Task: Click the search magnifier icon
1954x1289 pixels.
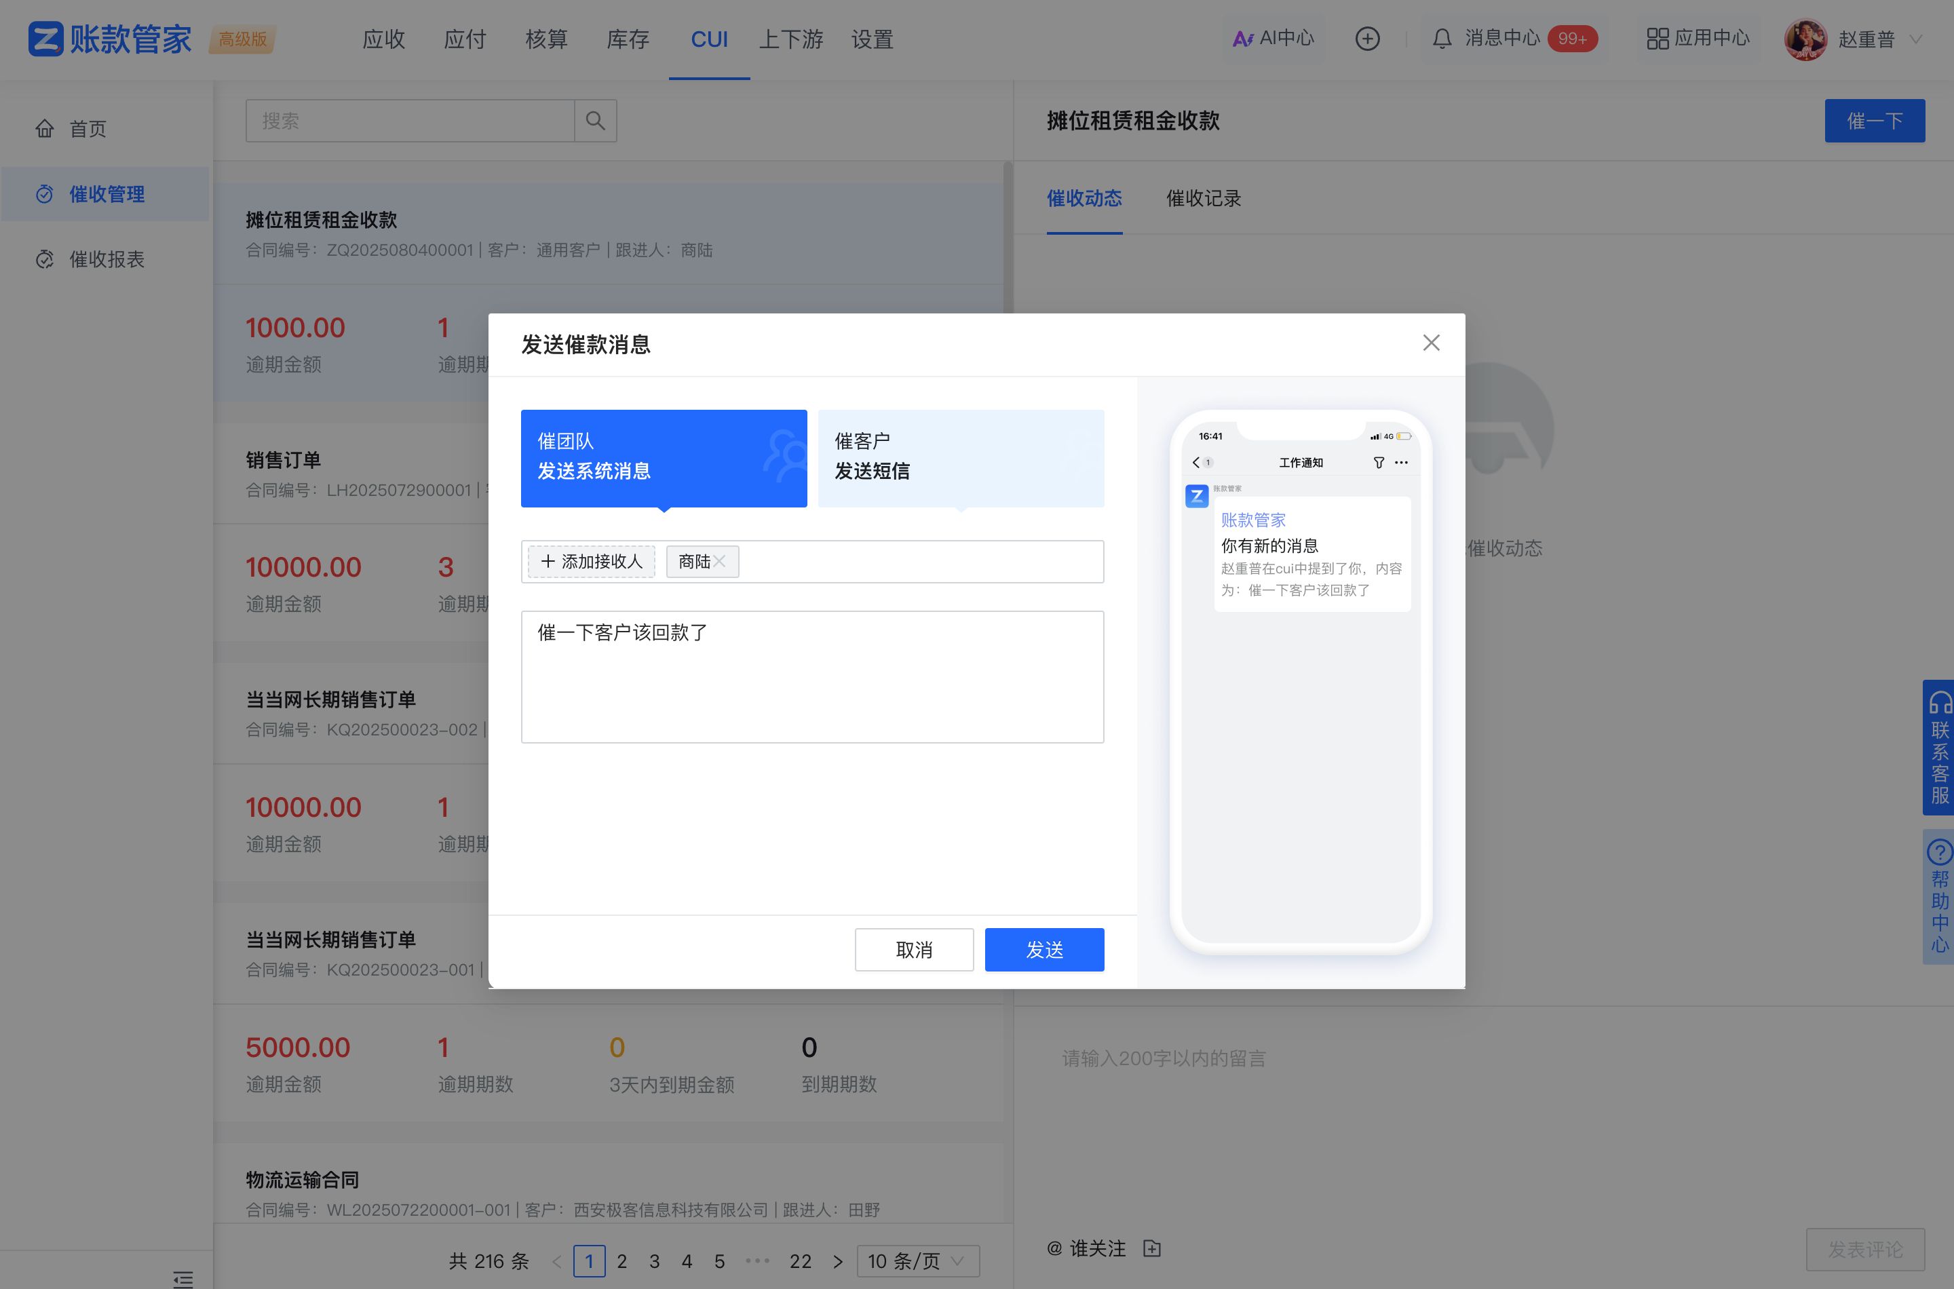Action: pyautogui.click(x=595, y=121)
